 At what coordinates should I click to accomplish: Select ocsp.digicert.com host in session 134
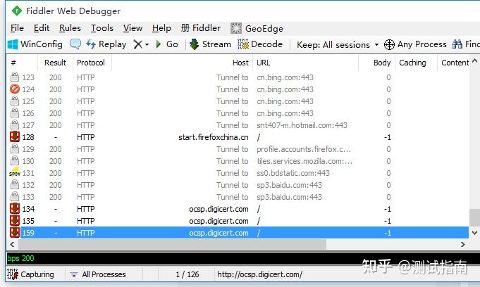pyautogui.click(x=219, y=209)
